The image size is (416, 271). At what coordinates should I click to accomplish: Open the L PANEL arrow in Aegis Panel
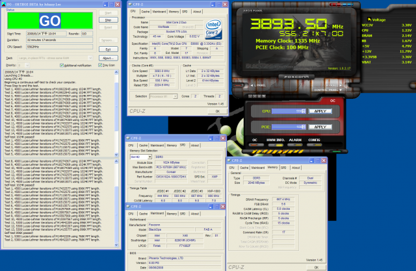(x=252, y=85)
